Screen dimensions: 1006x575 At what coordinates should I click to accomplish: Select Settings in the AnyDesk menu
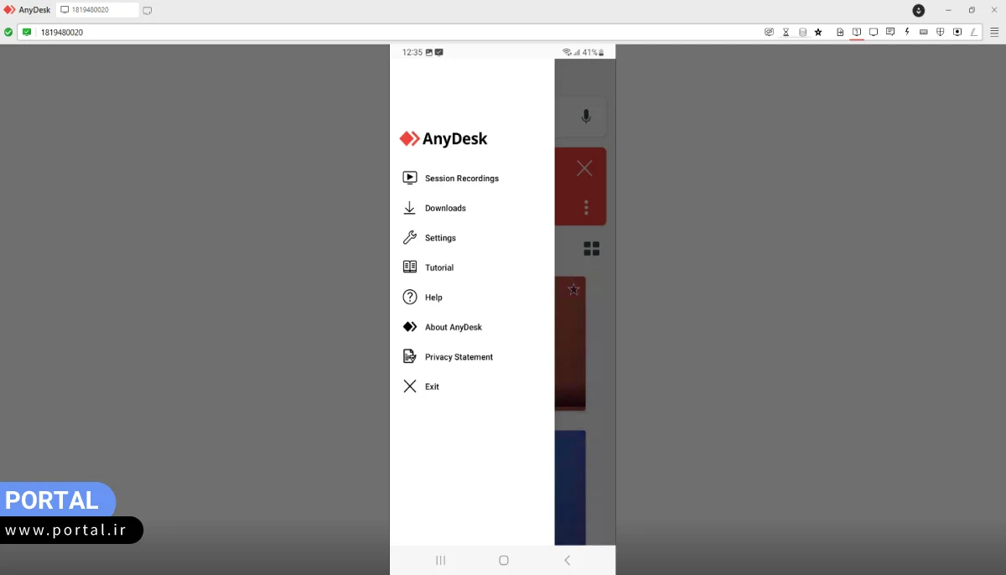point(439,237)
